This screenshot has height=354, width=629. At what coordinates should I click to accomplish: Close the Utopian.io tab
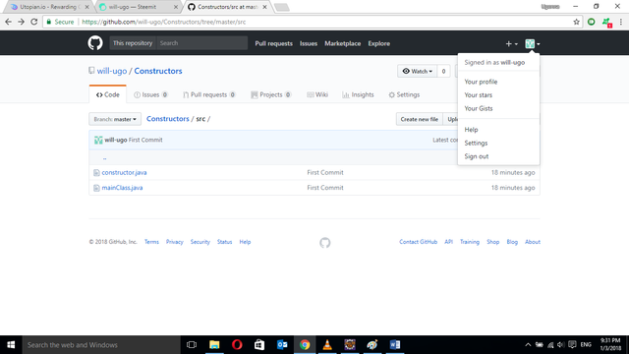point(87,7)
